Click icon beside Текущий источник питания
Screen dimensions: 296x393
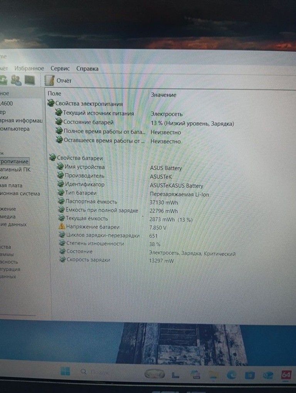click(59, 112)
